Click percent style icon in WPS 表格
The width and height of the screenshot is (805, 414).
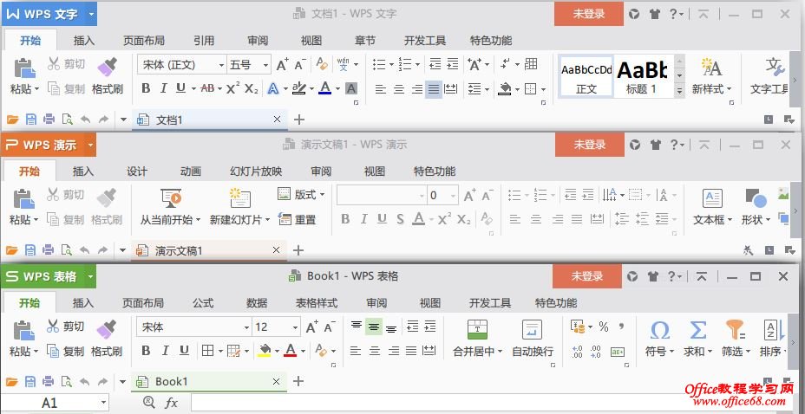point(604,327)
